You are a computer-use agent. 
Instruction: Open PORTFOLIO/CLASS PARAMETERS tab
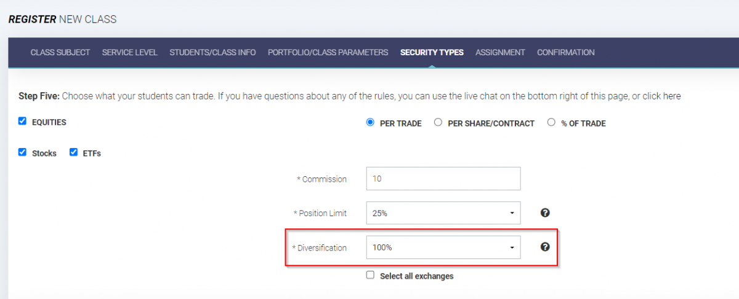(328, 53)
